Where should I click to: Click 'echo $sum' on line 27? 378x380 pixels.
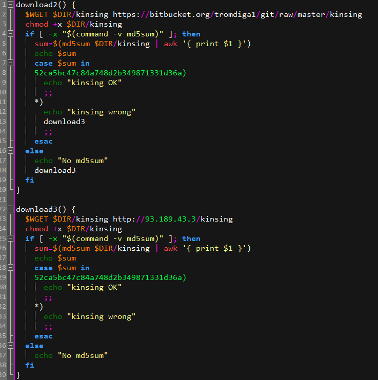pos(55,258)
